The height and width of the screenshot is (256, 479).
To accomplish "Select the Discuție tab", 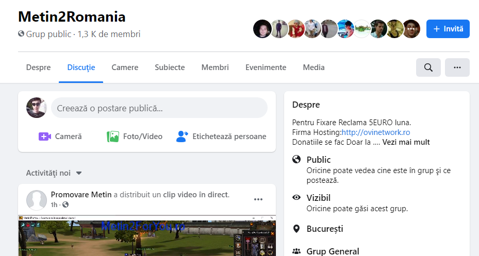I will [81, 67].
